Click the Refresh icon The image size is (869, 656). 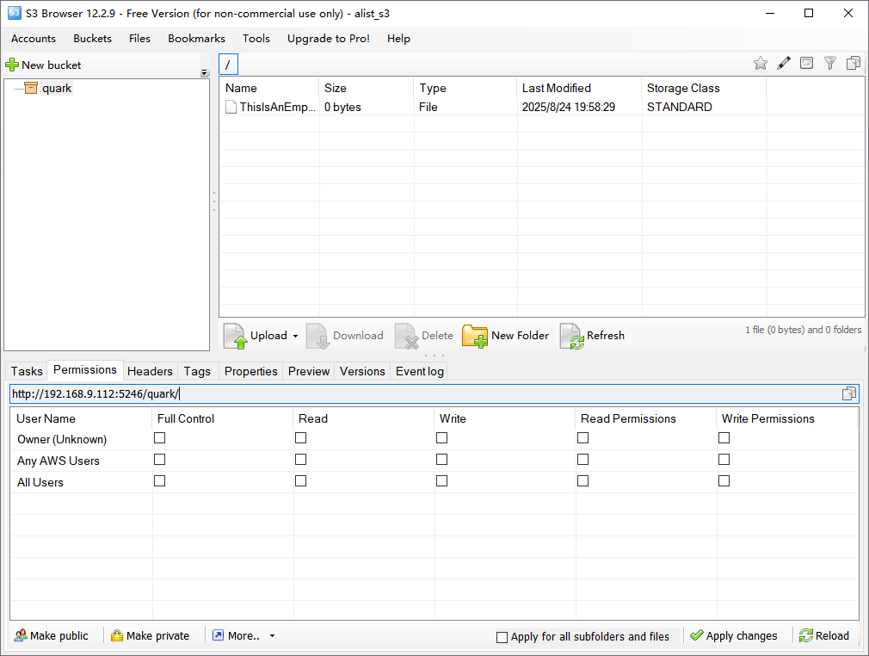(x=572, y=336)
